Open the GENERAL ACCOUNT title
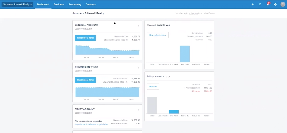The width and height of the screenshot is (287, 133). (x=86, y=25)
